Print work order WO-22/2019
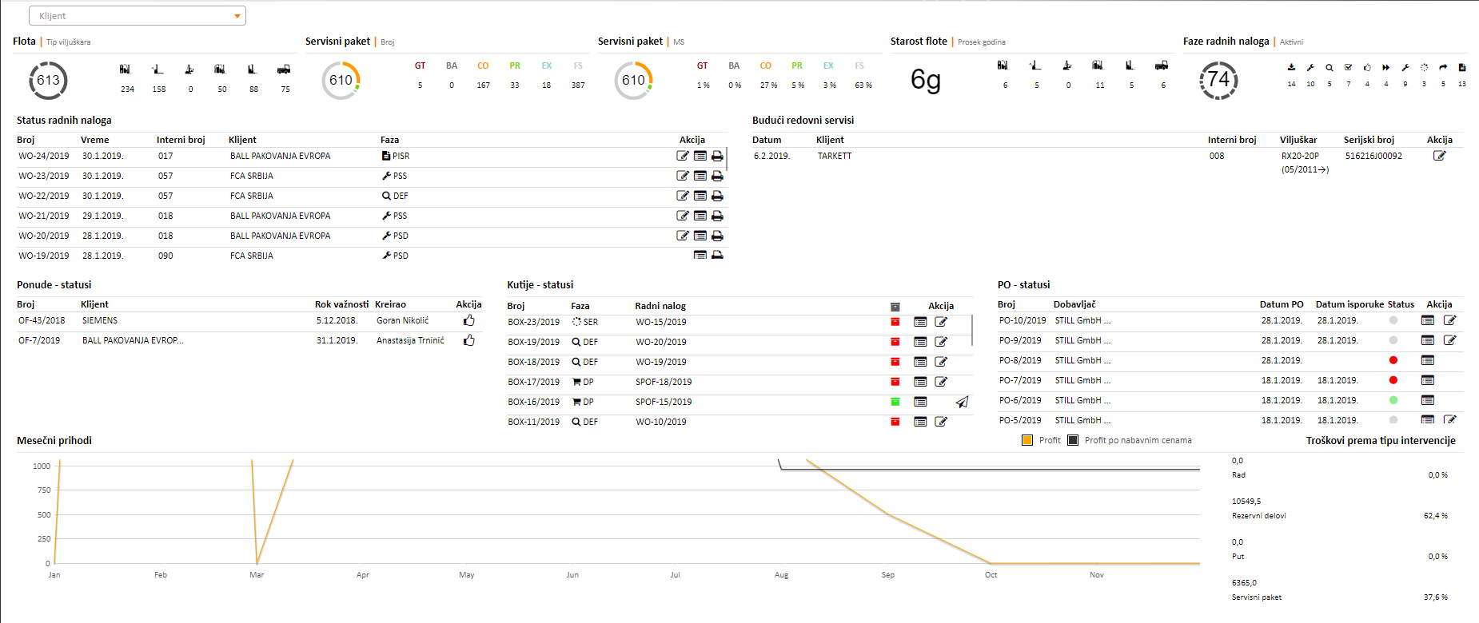The image size is (1479, 623). (x=717, y=196)
